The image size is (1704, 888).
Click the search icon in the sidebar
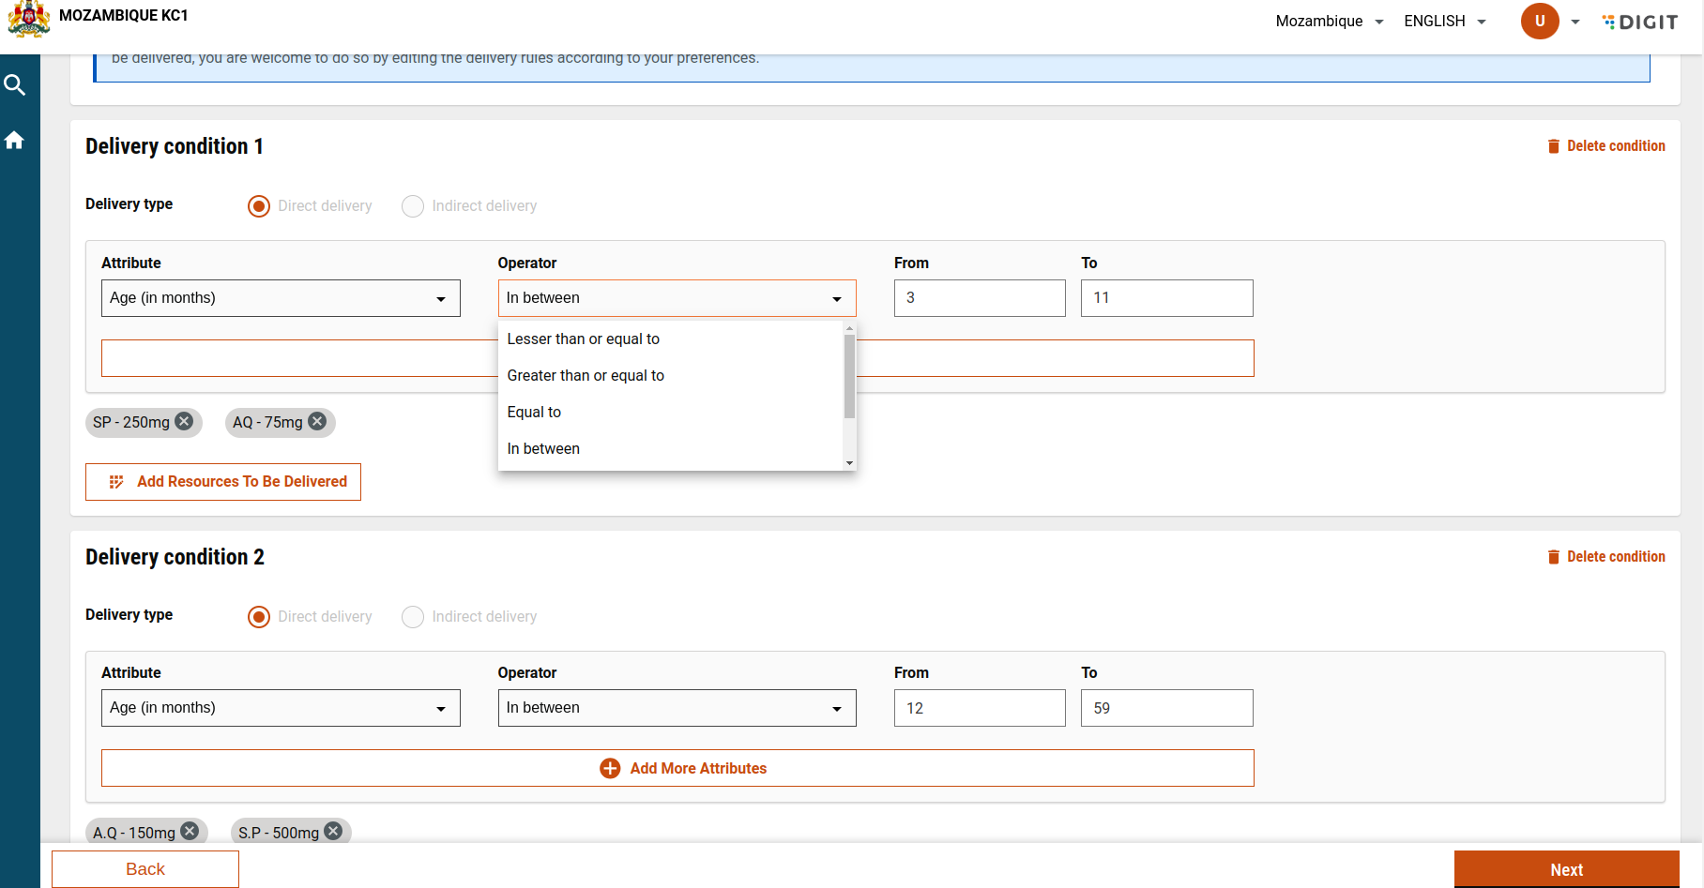[14, 85]
